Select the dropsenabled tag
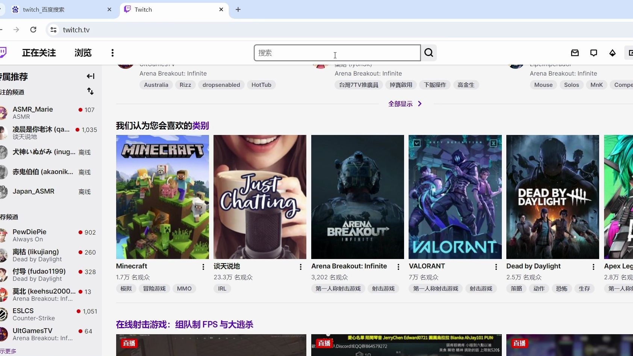 click(x=221, y=85)
